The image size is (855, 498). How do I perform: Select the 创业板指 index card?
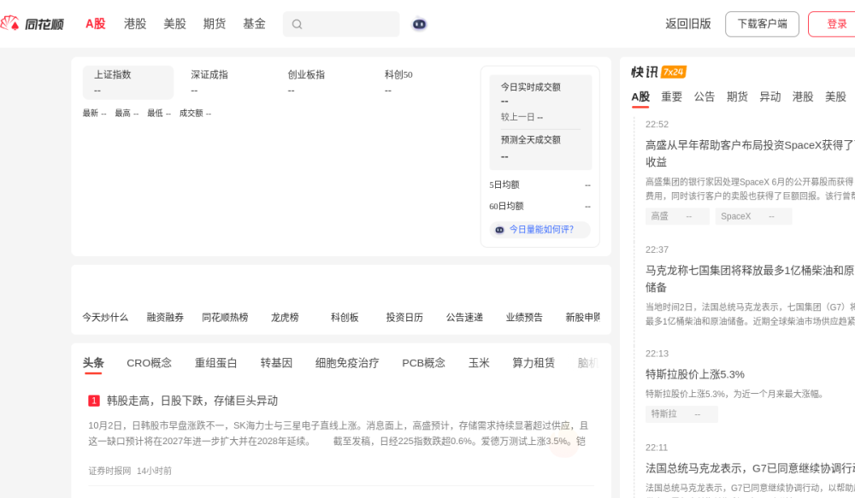pos(321,82)
